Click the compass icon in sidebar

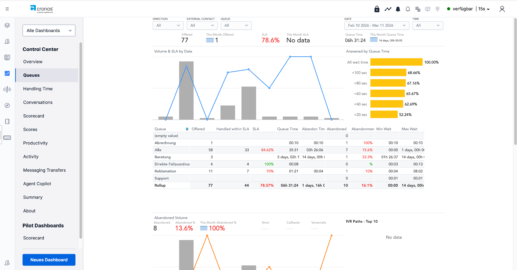(x=7, y=105)
